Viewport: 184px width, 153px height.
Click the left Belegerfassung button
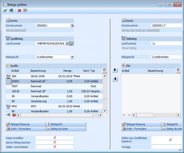pyautogui.click(x=25, y=124)
